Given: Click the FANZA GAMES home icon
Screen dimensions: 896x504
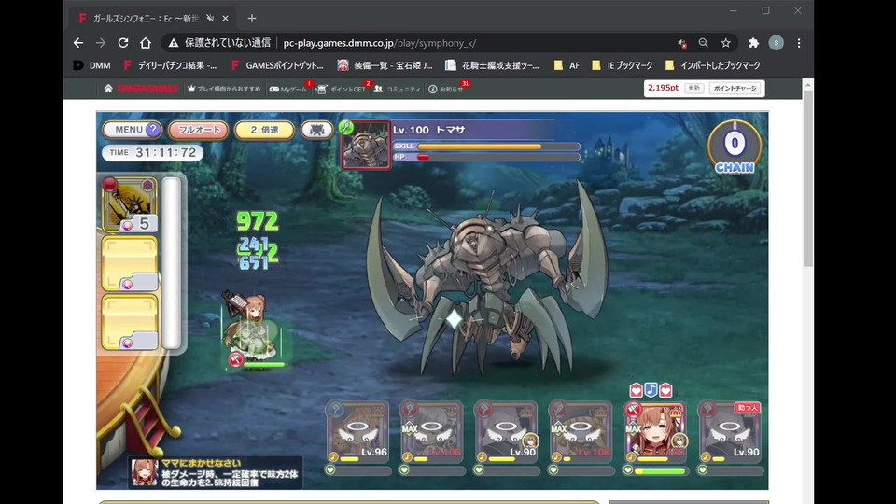Looking at the screenshot, I should (108, 89).
